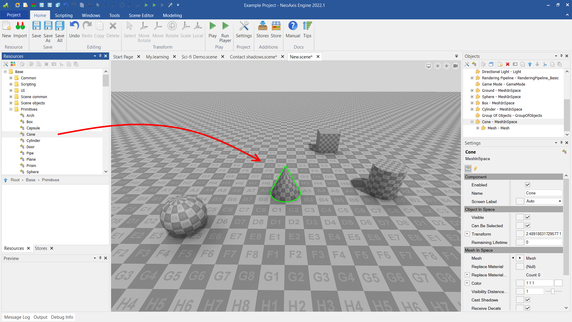Image resolution: width=572 pixels, height=322 pixels.
Task: Expand the Scene objects folder
Action: [x=11, y=103]
